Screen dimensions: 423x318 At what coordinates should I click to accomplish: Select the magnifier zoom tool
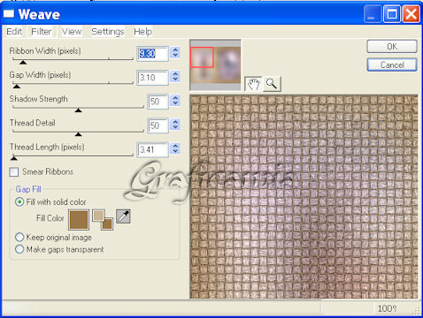272,84
